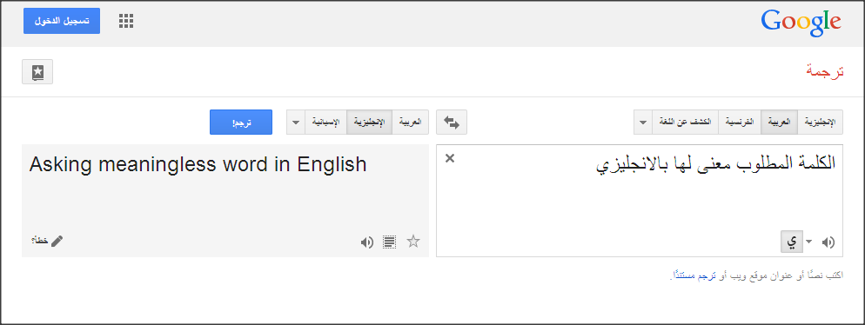The height and width of the screenshot is (325, 865).
Task: Expand the source language dropdown arrow
Action: click(x=643, y=122)
